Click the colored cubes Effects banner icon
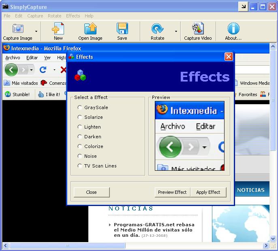 pyautogui.click(x=80, y=75)
